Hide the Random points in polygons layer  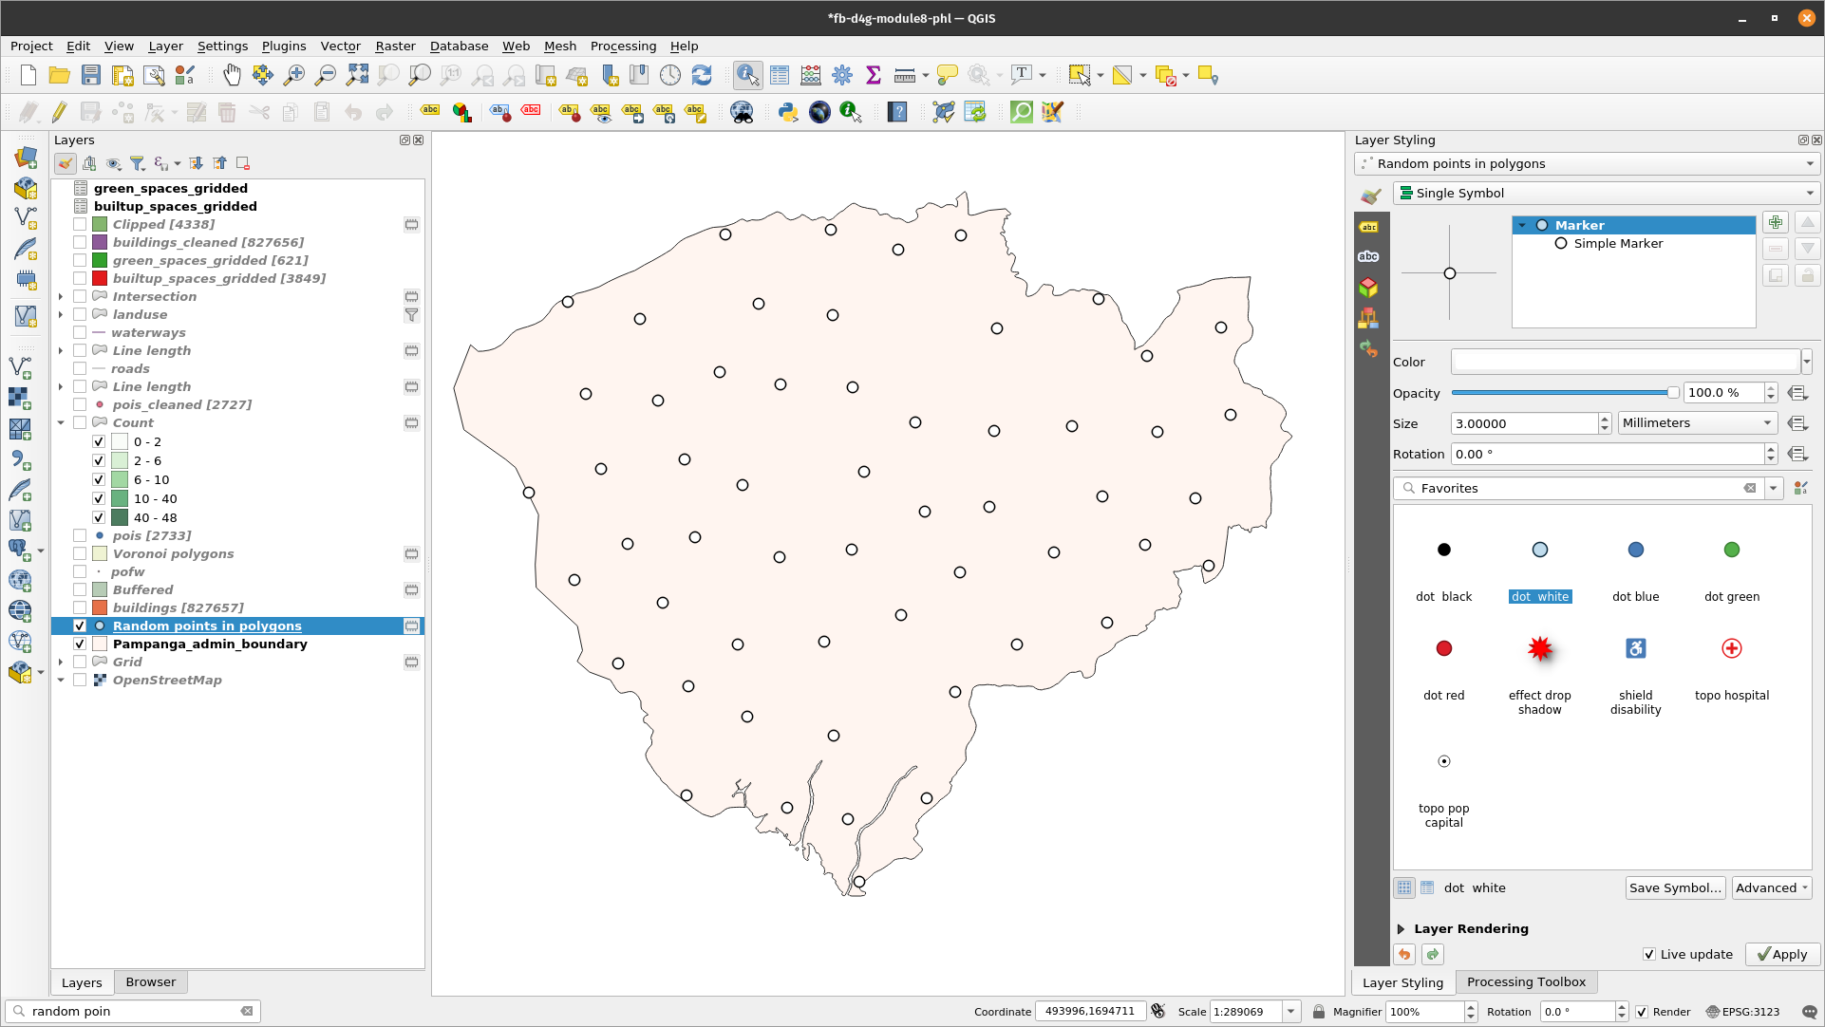pyautogui.click(x=80, y=626)
